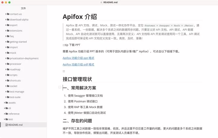Expand the test-suite folder arrow
The height and width of the screenshot is (138, 218).
point(6,97)
